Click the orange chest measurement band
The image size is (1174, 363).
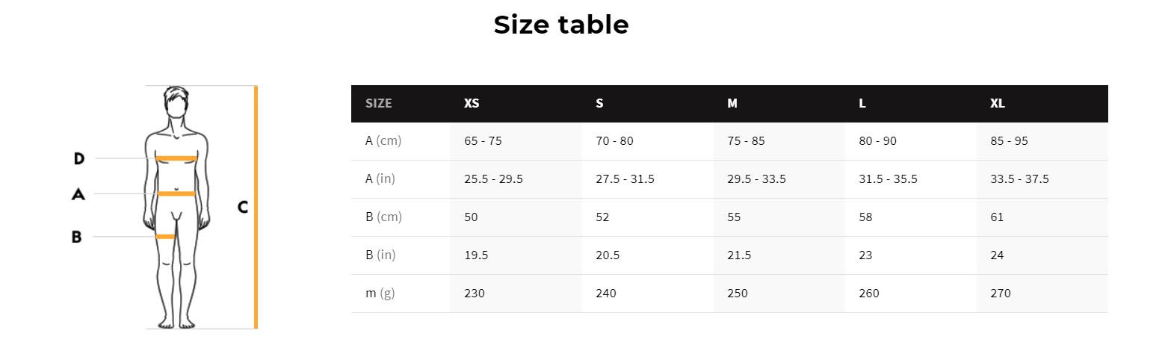(176, 158)
